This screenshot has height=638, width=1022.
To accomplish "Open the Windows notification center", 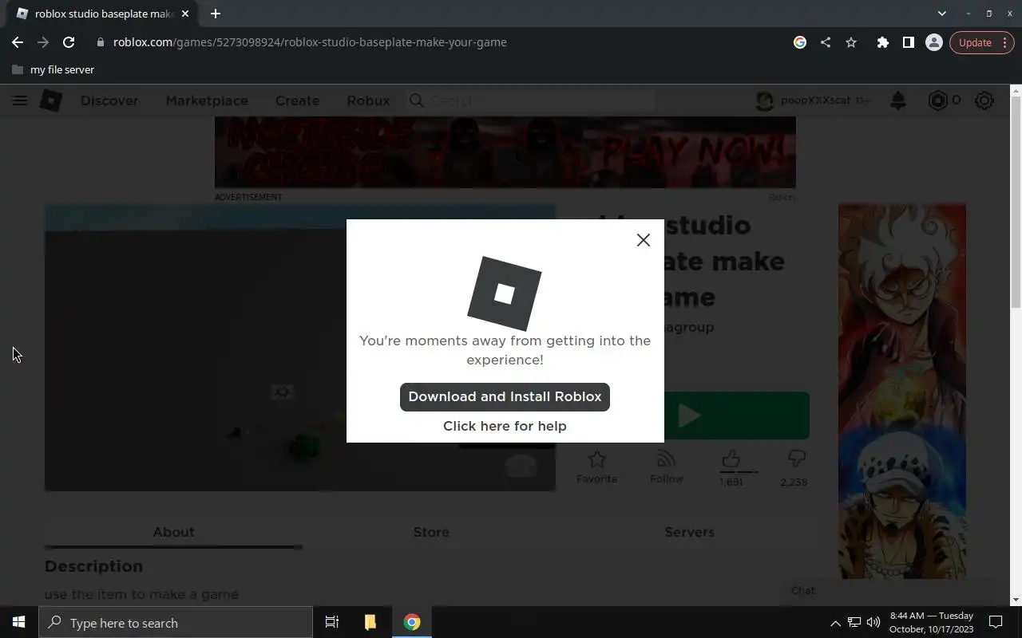I will point(996,622).
